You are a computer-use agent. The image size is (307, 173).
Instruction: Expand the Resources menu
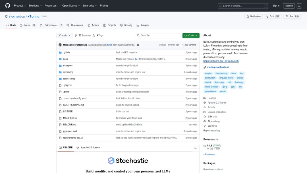(52, 6)
